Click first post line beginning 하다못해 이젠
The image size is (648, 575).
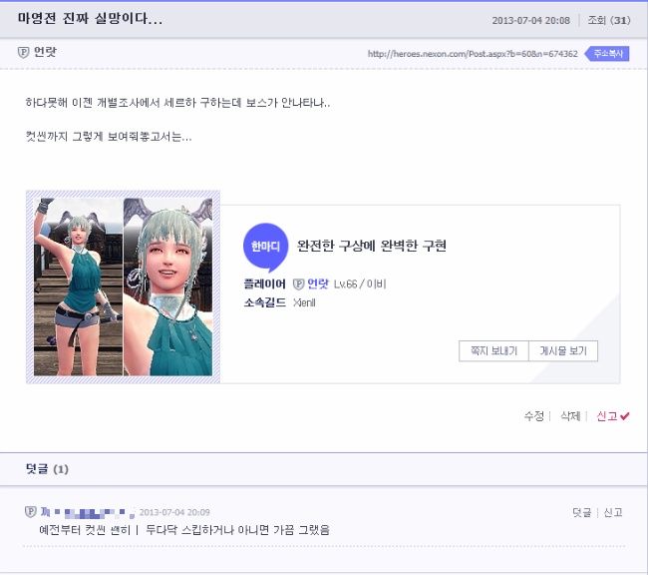[x=177, y=103]
